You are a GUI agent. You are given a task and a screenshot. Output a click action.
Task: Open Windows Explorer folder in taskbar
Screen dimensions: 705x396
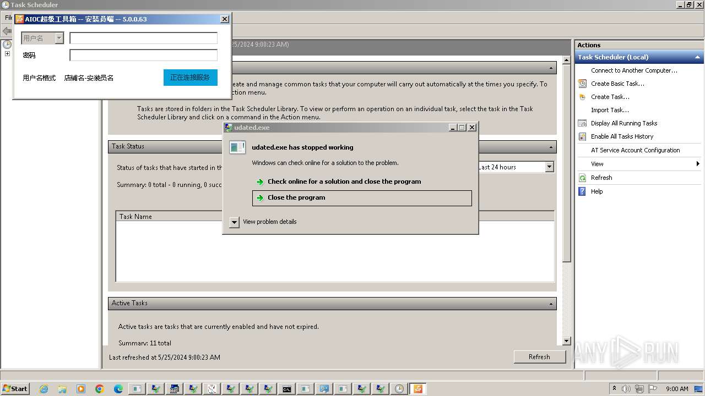click(x=62, y=389)
